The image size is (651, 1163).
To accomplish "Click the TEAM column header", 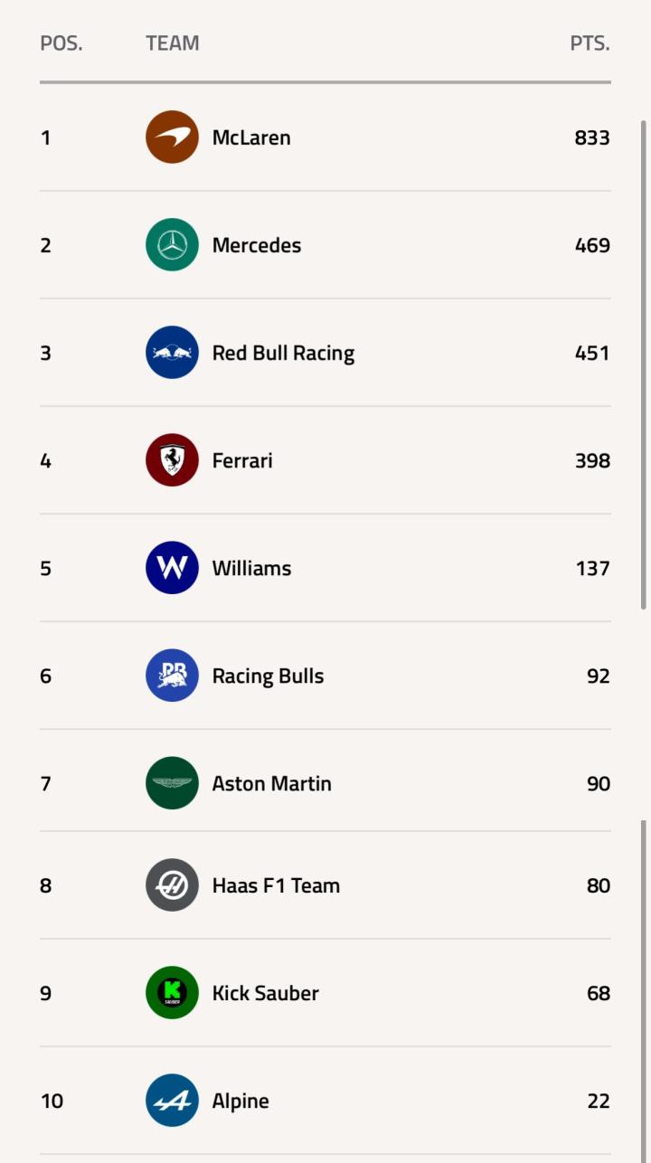I will tap(172, 43).
